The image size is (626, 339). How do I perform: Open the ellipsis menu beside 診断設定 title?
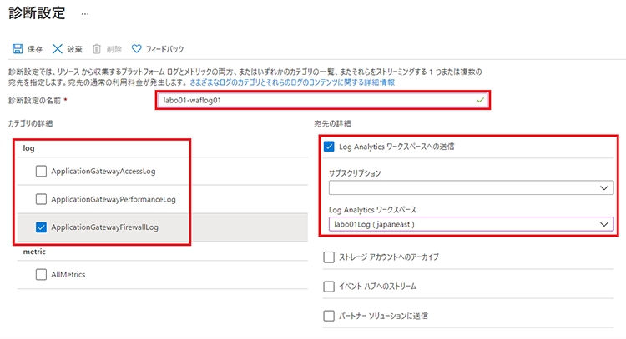coord(85,15)
